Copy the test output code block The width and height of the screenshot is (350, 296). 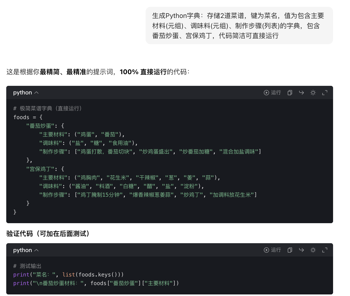click(290, 250)
